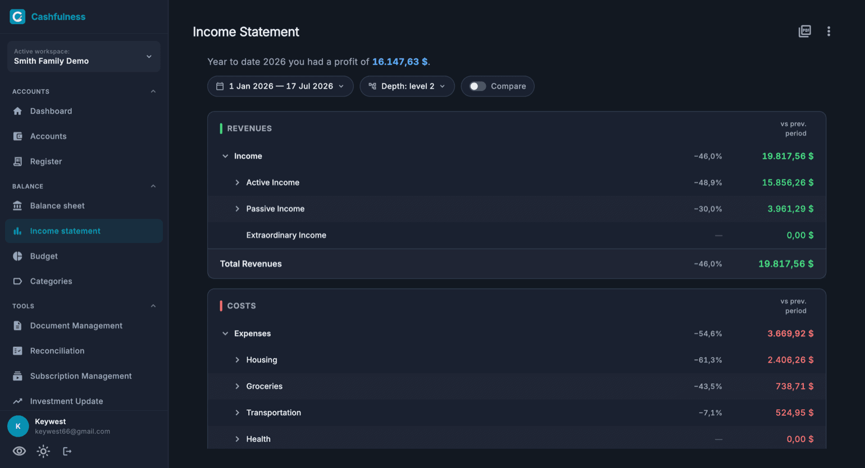Click the Cashfulness logo icon
This screenshot has width=865, height=468.
[17, 17]
